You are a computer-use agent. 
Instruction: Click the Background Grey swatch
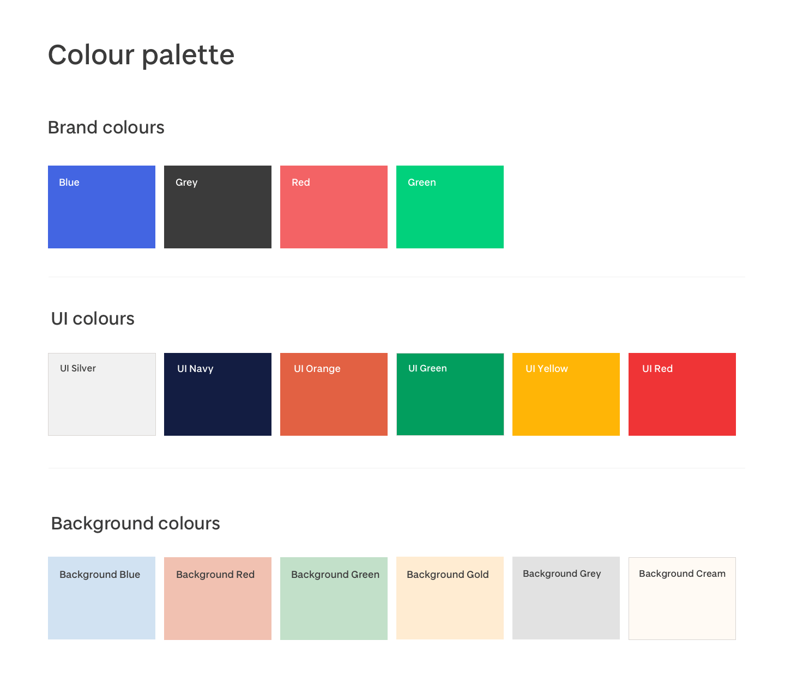tap(566, 598)
